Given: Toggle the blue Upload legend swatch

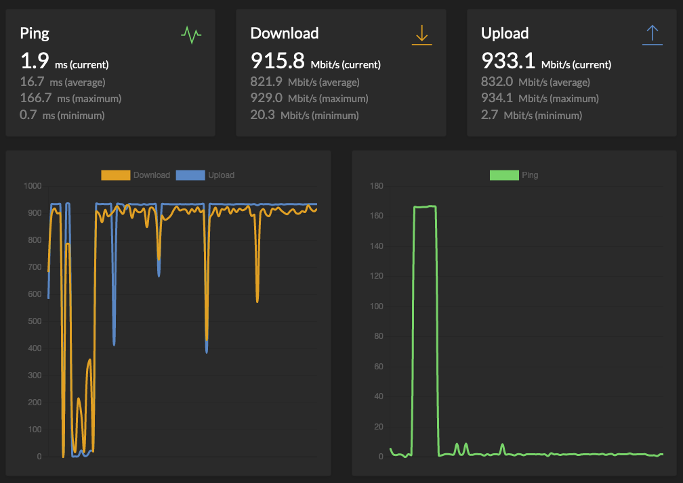Looking at the screenshot, I should pos(190,175).
